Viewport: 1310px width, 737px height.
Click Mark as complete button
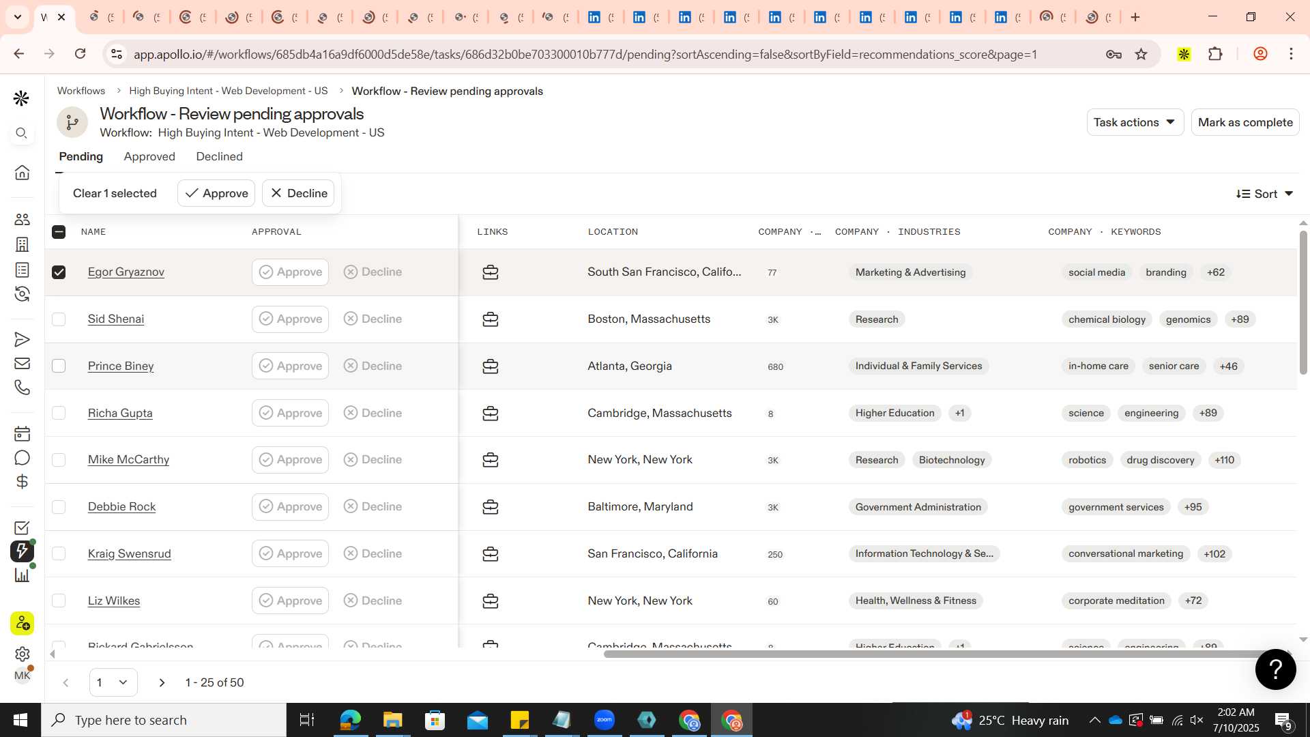(1245, 122)
